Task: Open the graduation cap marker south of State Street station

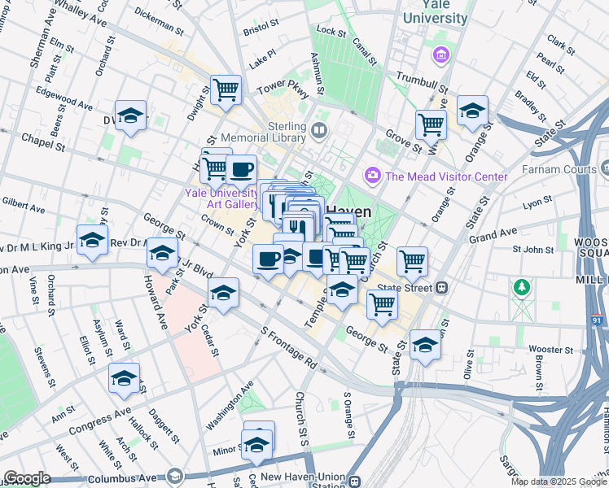Action: 425,346
